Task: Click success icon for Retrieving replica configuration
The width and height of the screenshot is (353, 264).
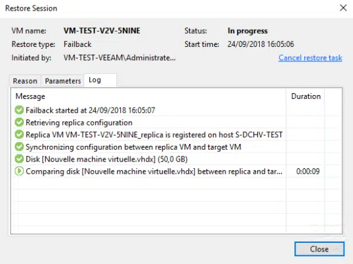Action: [x=19, y=123]
